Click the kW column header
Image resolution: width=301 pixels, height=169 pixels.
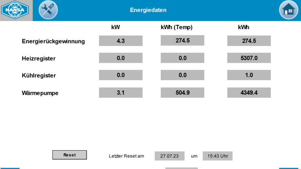pos(116,27)
